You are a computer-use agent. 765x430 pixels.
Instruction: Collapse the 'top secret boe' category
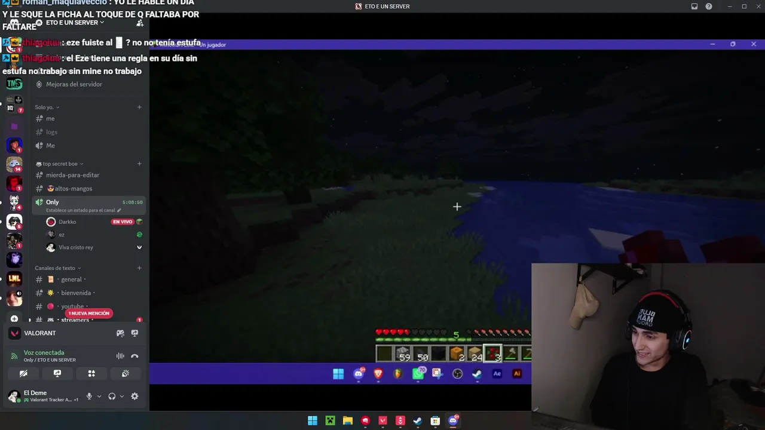[59, 164]
